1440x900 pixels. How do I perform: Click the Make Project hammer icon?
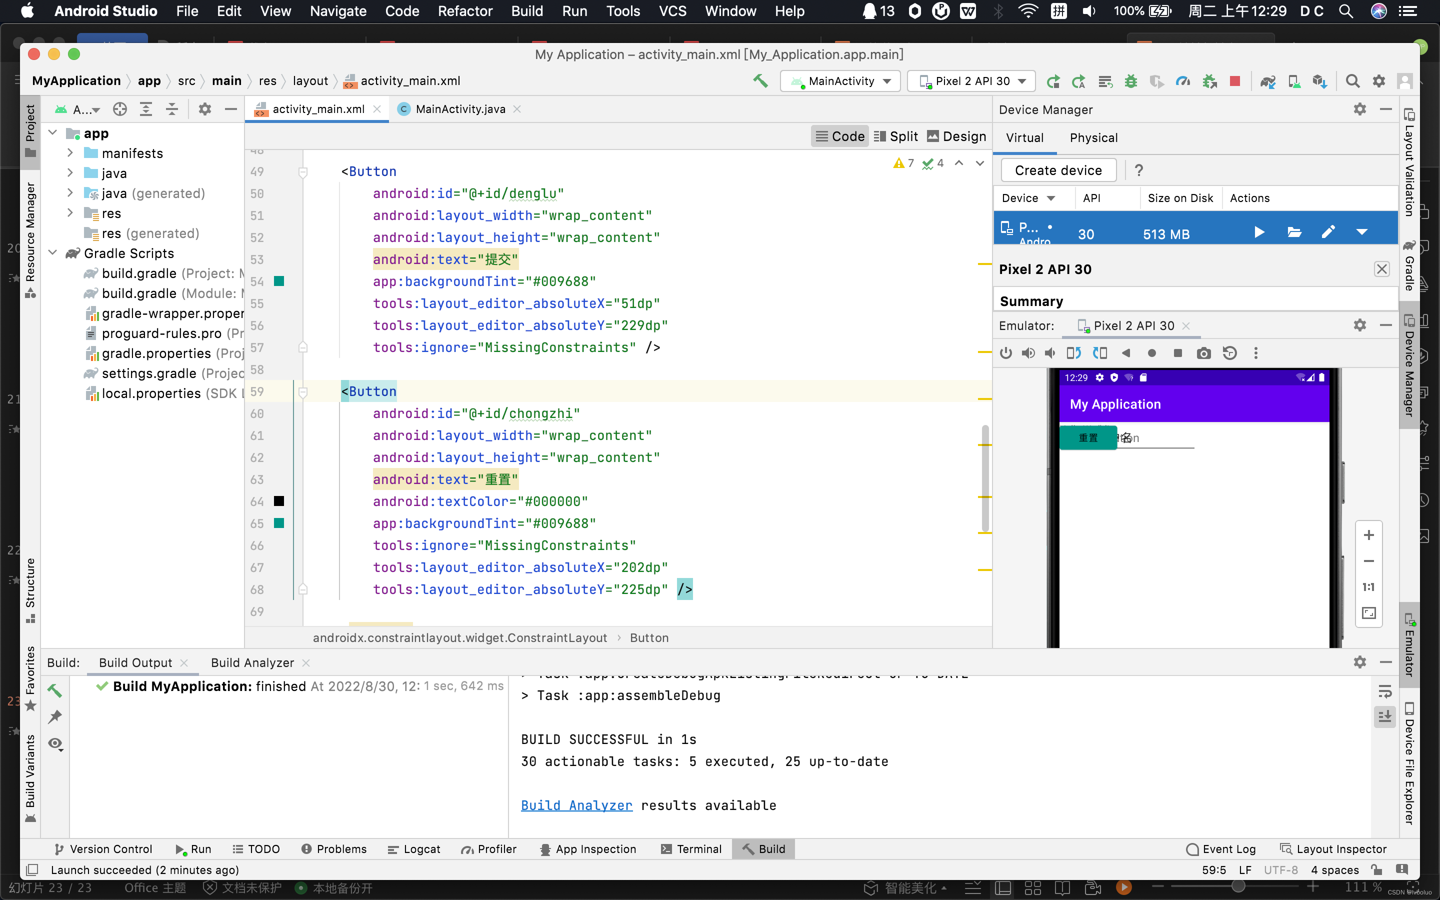point(760,81)
